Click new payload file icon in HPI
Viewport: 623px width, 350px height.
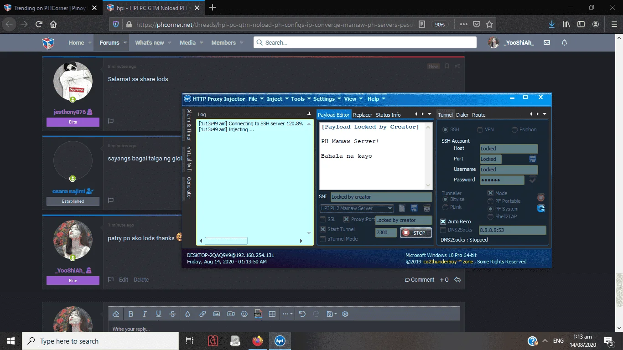point(402,208)
